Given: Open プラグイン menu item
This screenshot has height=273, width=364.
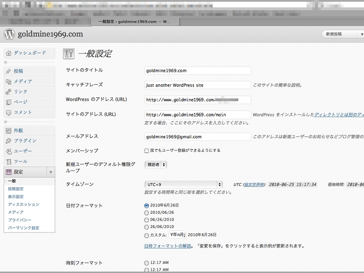Looking at the screenshot, I should (x=25, y=140).
